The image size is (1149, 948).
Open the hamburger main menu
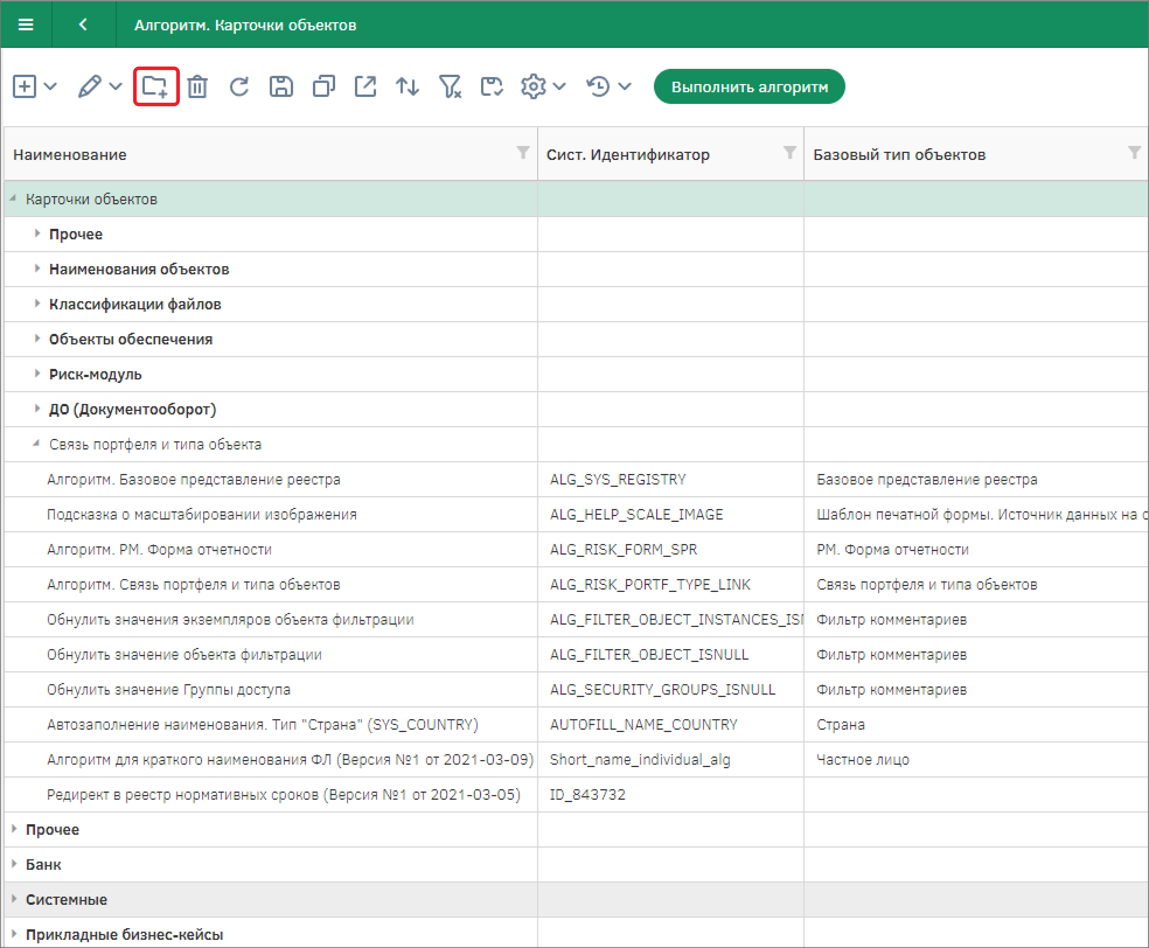(x=26, y=25)
